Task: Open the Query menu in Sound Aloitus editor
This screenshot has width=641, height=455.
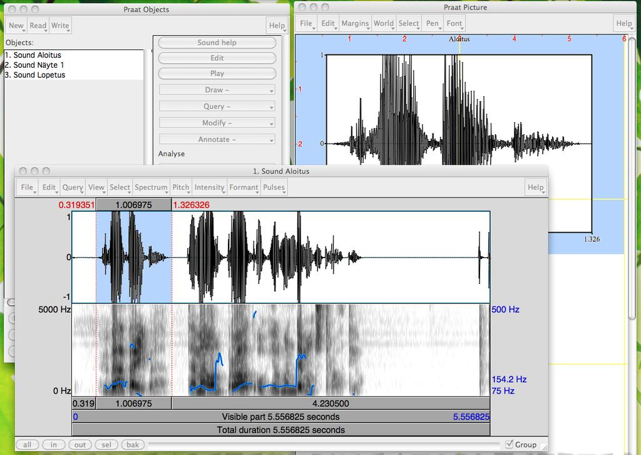Action: click(x=73, y=187)
